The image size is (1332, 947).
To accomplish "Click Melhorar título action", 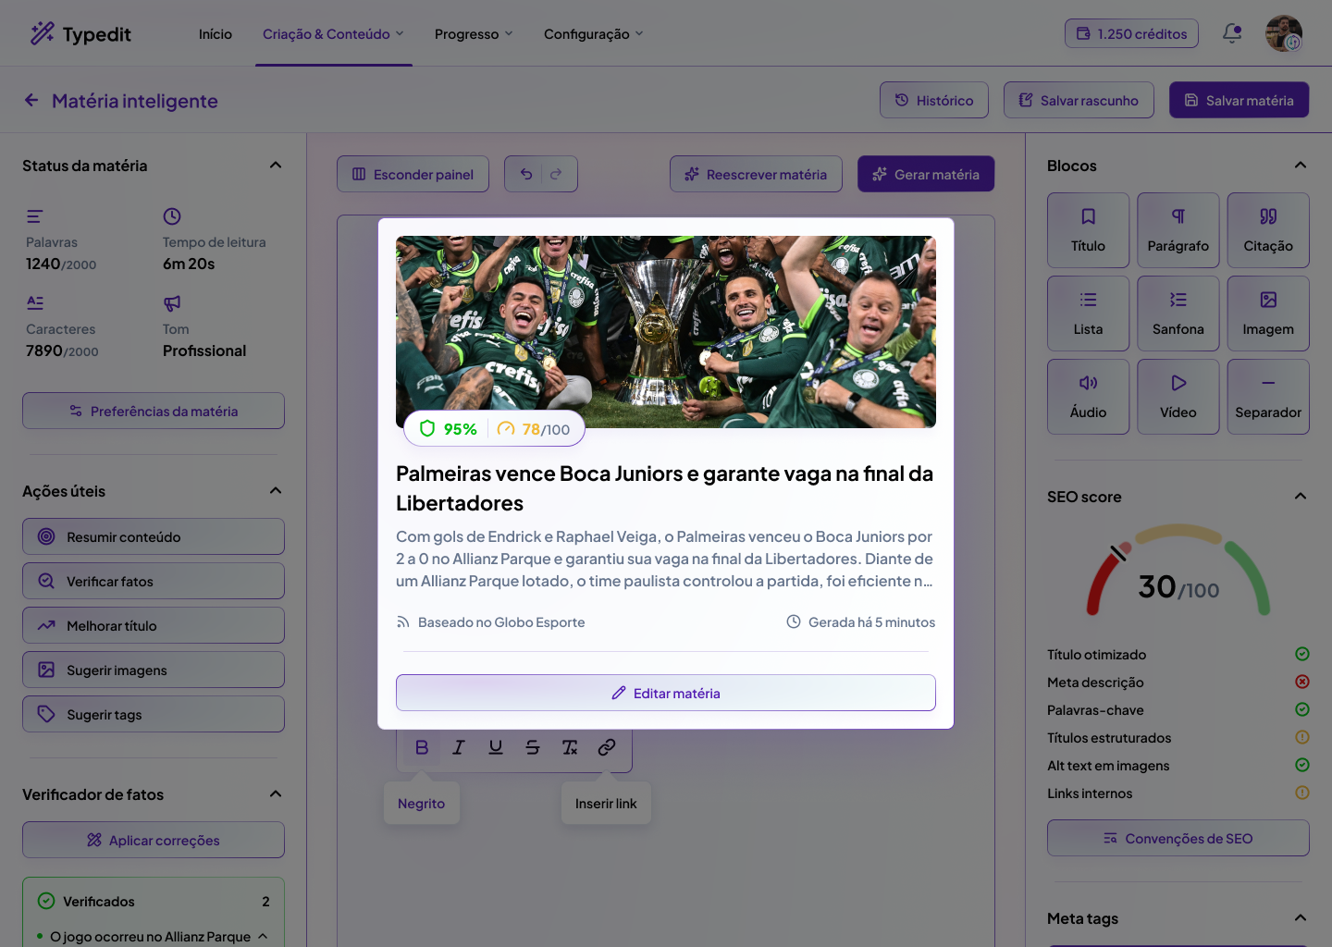I will pyautogui.click(x=154, y=625).
